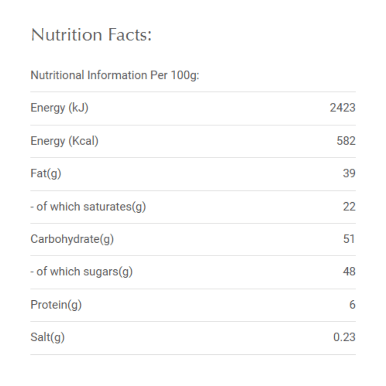Click the Nutrition Facts heading
The image size is (386, 386).
(91, 35)
